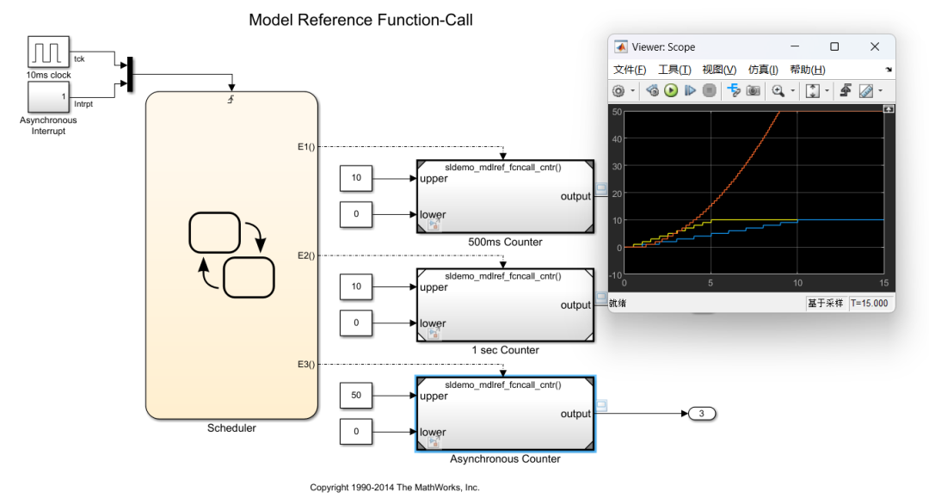Expand the configuration properties dropdown arrow
Screen dimensions: 929x498
click(x=633, y=90)
